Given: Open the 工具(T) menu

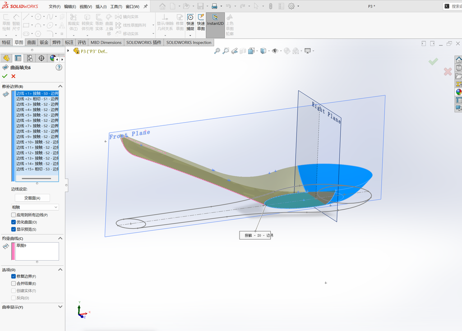Looking at the screenshot, I should 116,6.
